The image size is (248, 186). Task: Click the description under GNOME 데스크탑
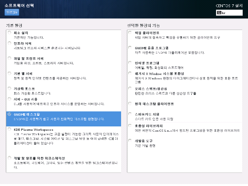coord(59,119)
